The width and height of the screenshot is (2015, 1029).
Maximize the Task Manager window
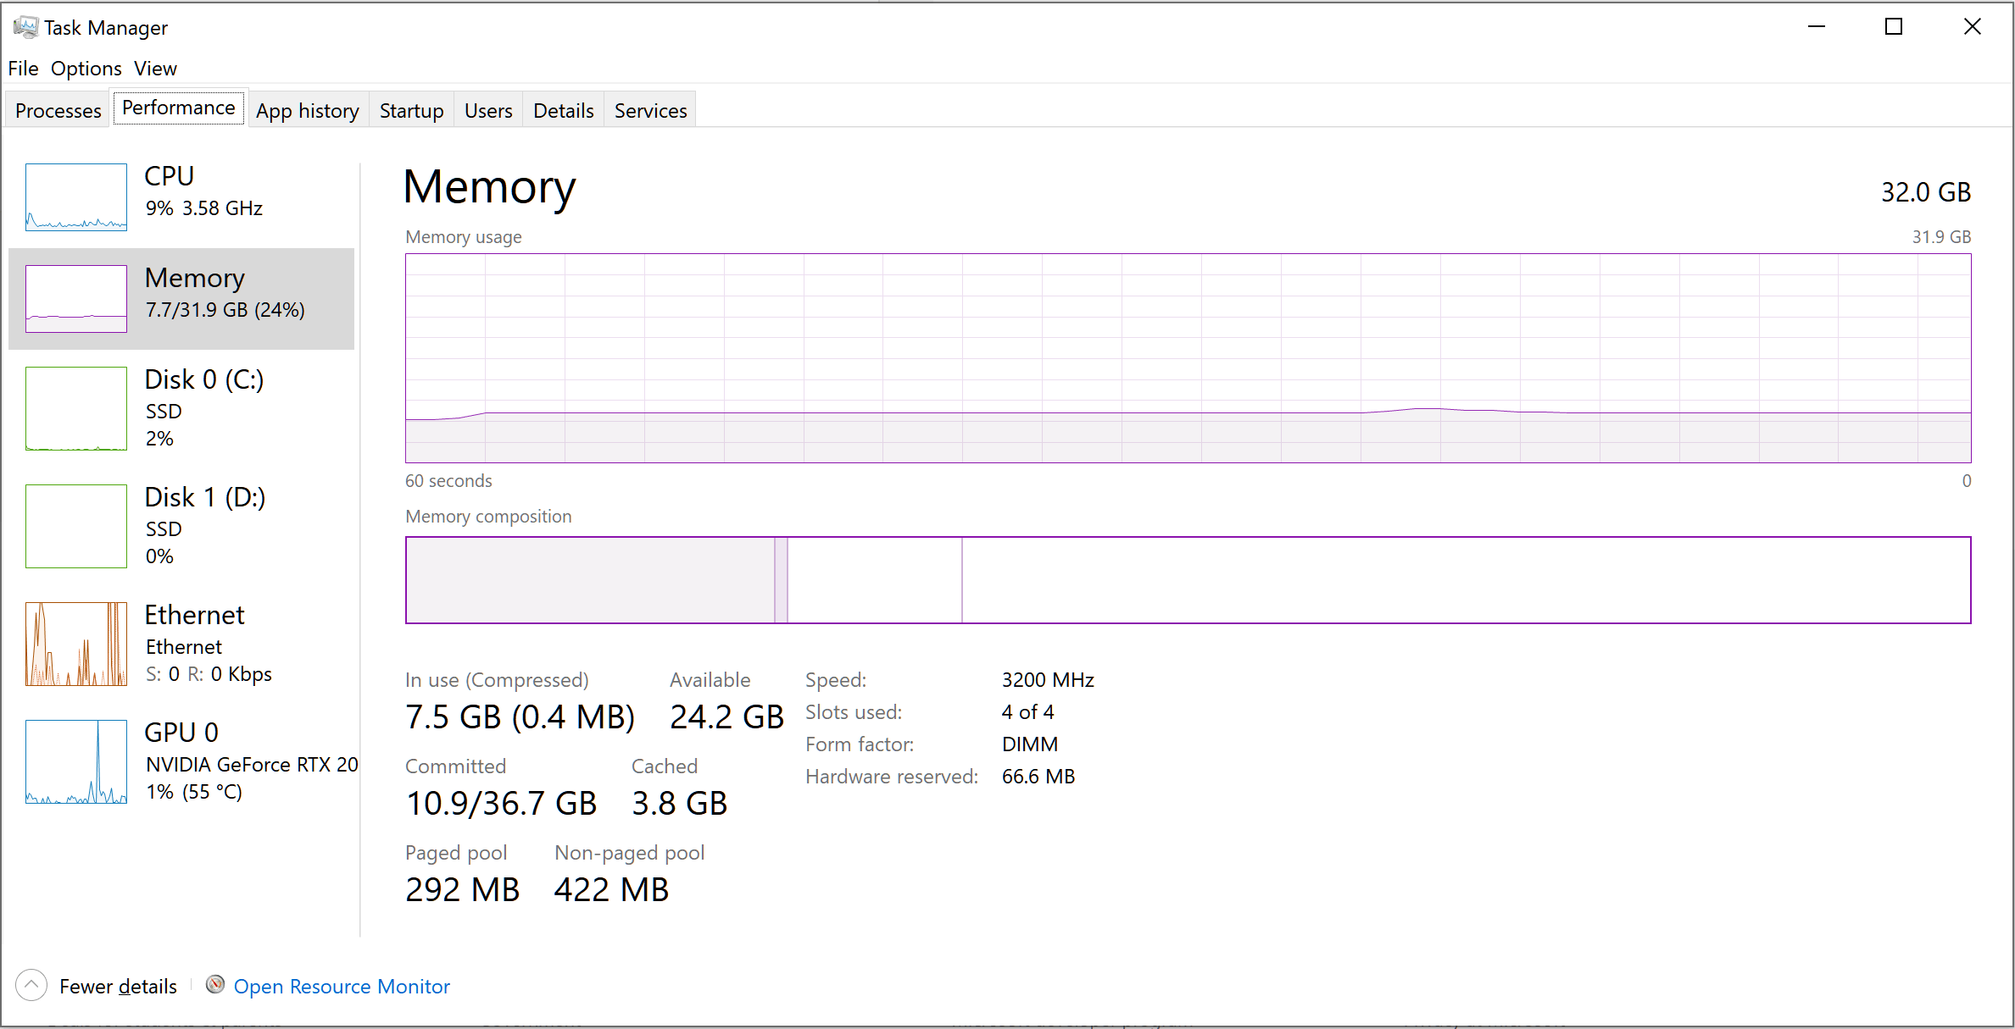click(1893, 27)
